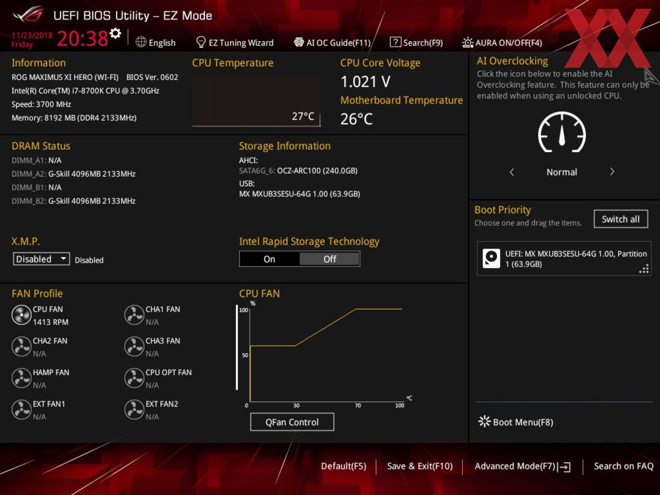This screenshot has height=495, width=660.
Task: Click the CPU Temperature graph
Action: pyautogui.click(x=256, y=101)
